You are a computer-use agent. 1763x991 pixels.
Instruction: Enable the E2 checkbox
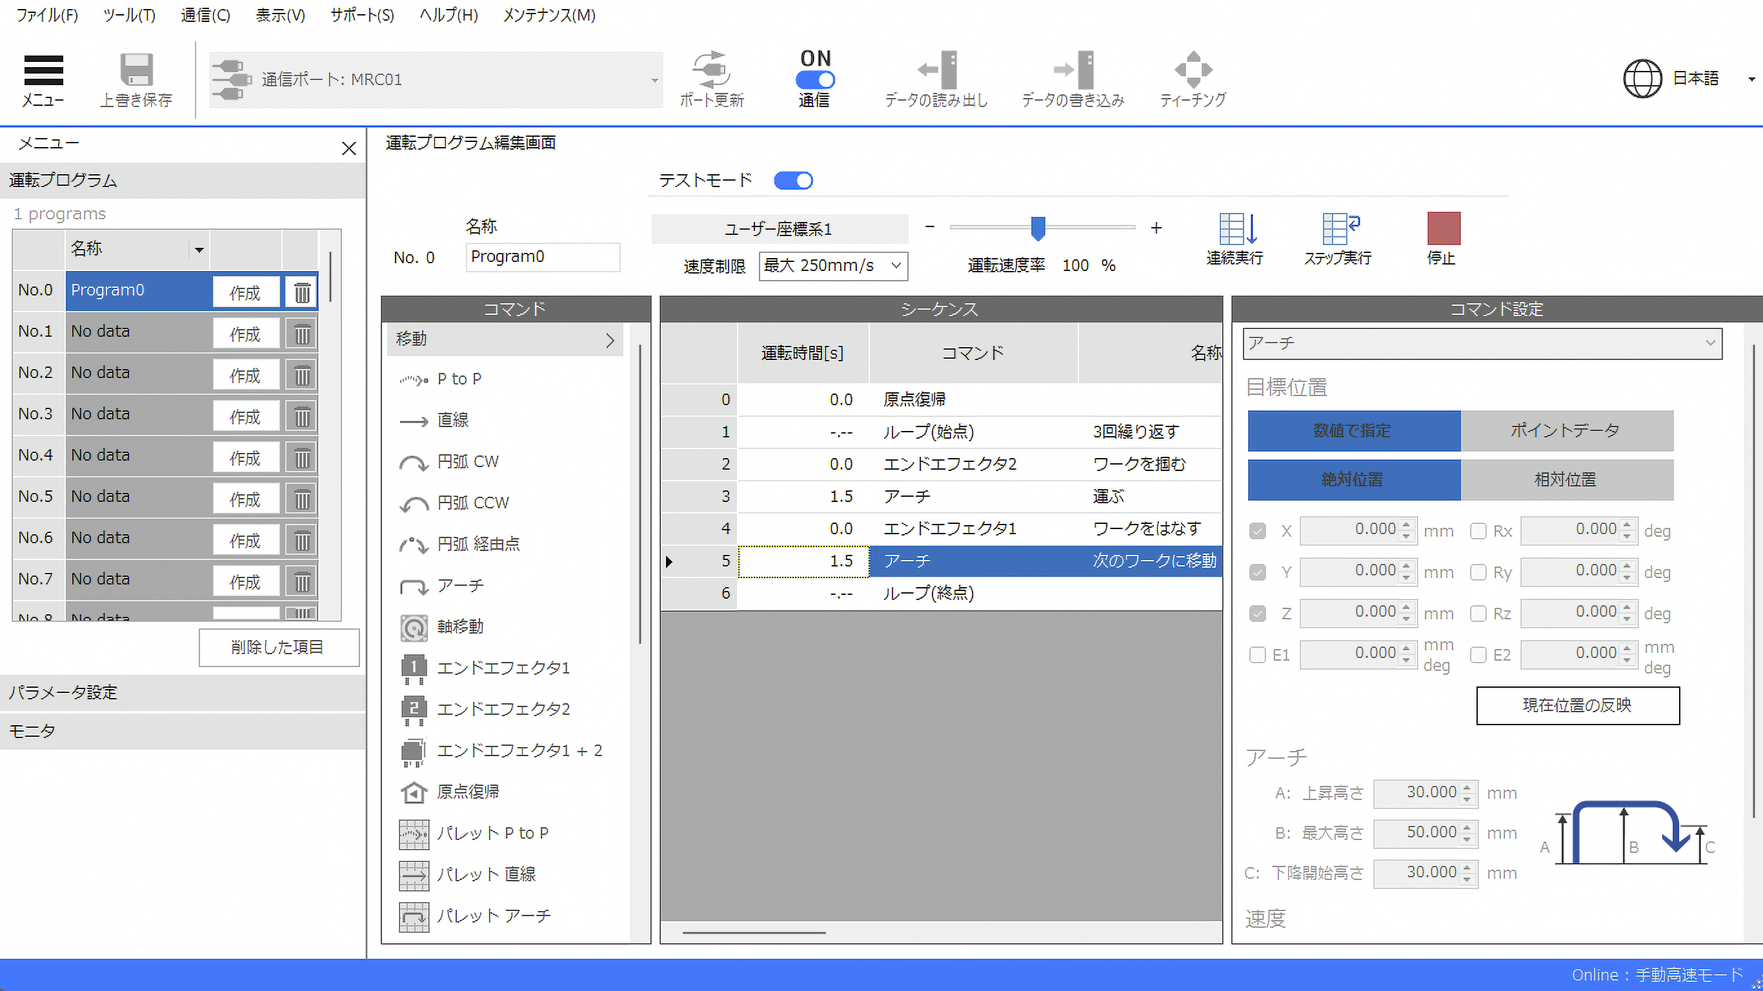pos(1478,655)
